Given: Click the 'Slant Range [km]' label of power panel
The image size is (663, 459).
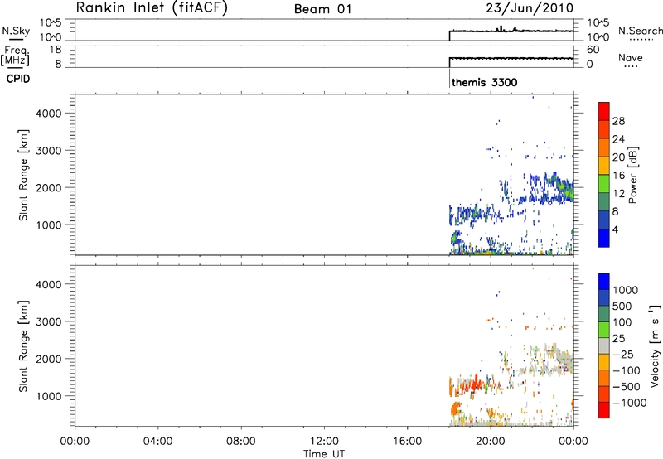Looking at the screenshot, I should pyautogui.click(x=23, y=175).
